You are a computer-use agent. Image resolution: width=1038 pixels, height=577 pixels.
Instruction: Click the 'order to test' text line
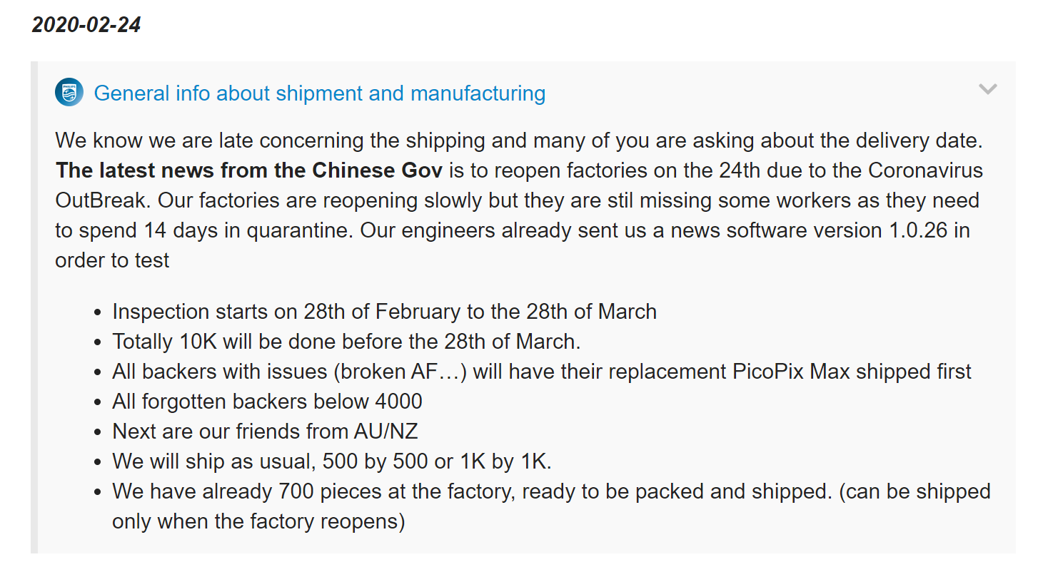tap(112, 260)
